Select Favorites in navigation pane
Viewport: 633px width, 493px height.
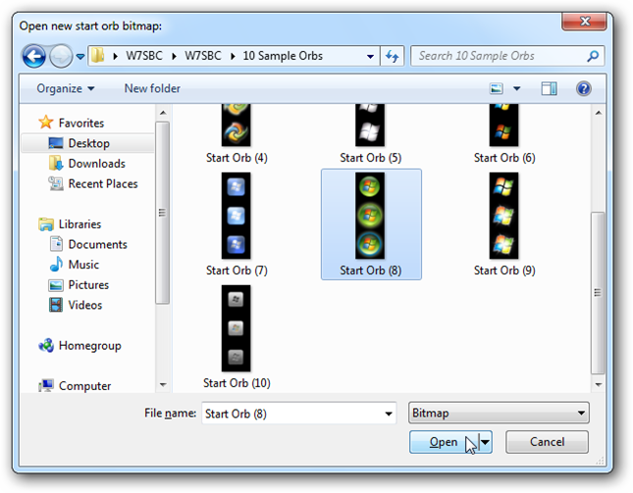(81, 123)
